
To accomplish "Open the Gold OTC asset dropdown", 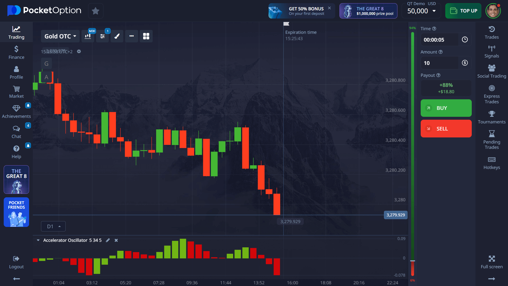I will (x=60, y=36).
